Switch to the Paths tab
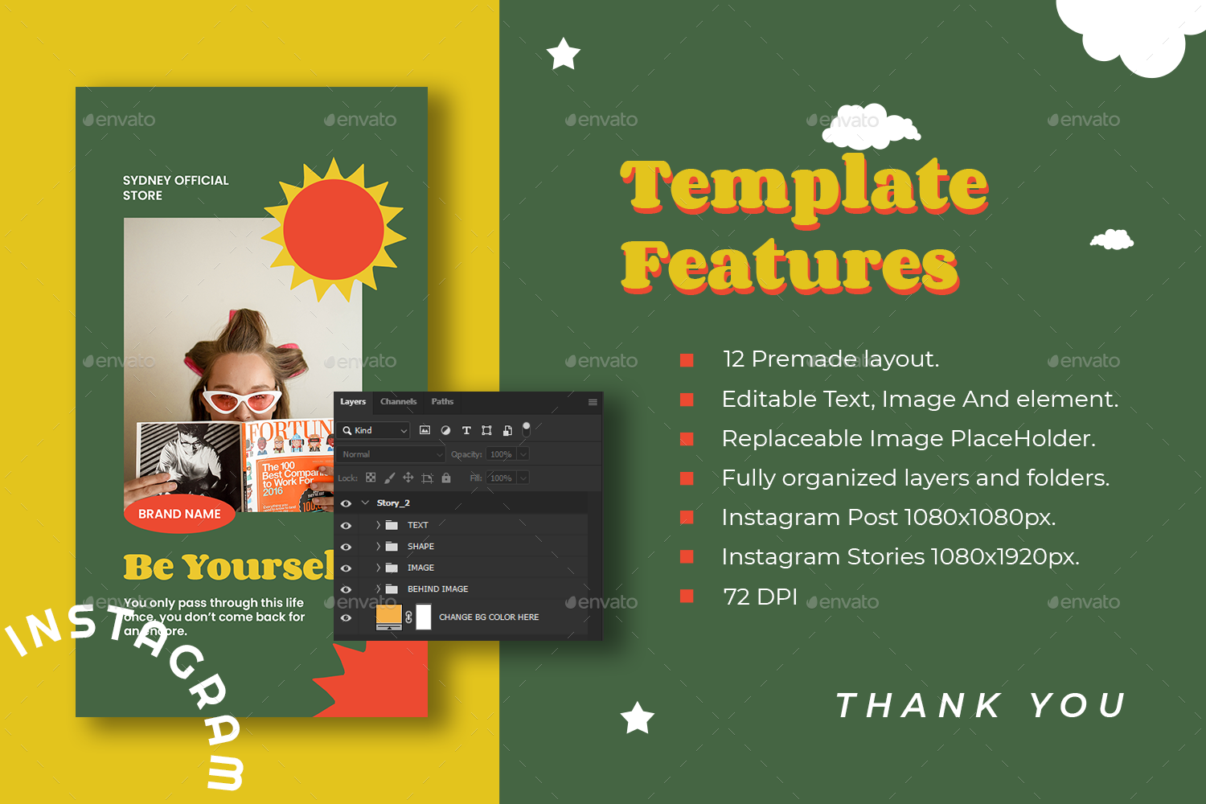Image resolution: width=1206 pixels, height=804 pixels. [x=442, y=402]
